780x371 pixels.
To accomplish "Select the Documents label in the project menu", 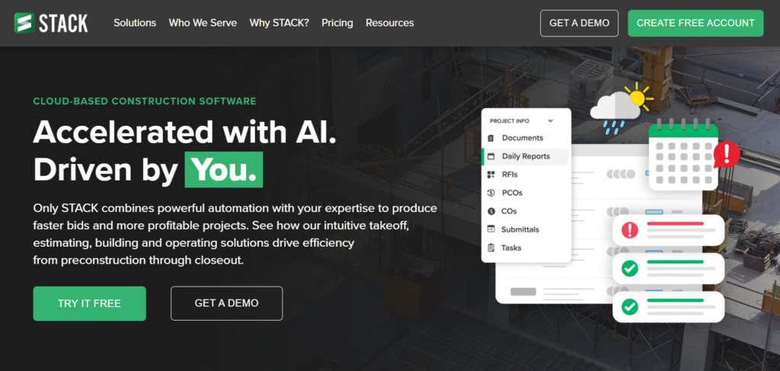I will [523, 138].
